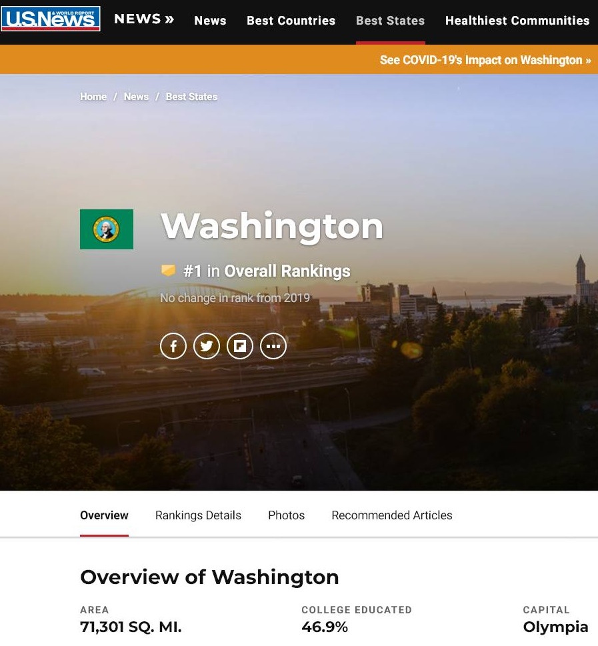Select Best States in the top navigation
Screen dimensions: 598x646
point(390,21)
